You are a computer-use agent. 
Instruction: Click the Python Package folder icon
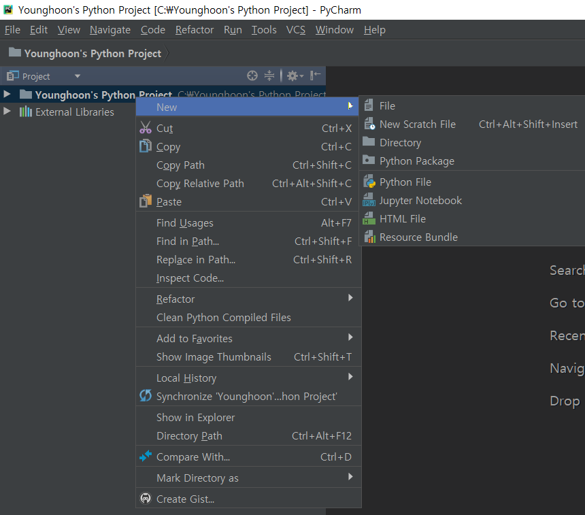pyautogui.click(x=369, y=160)
